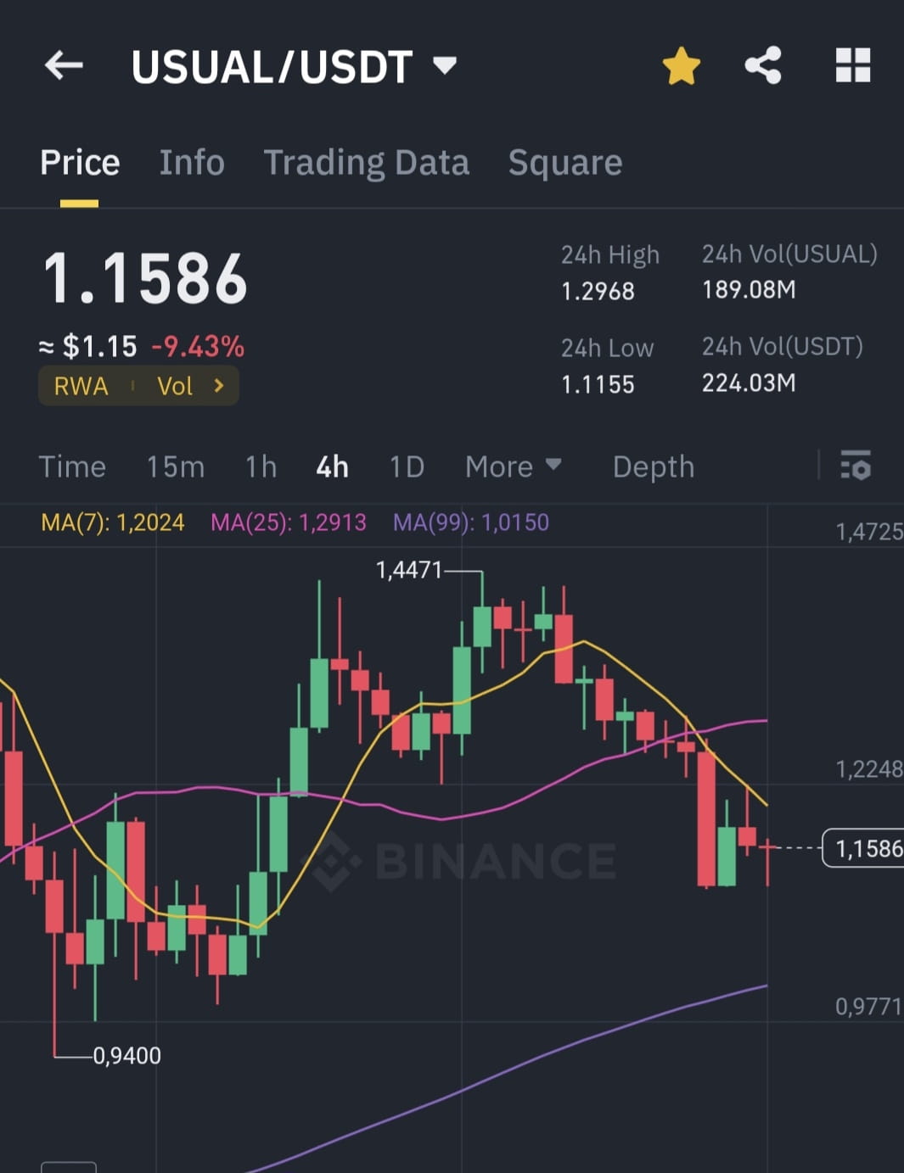This screenshot has height=1173, width=904.
Task: Tap the MA(25) indicator label
Action: coord(289,522)
